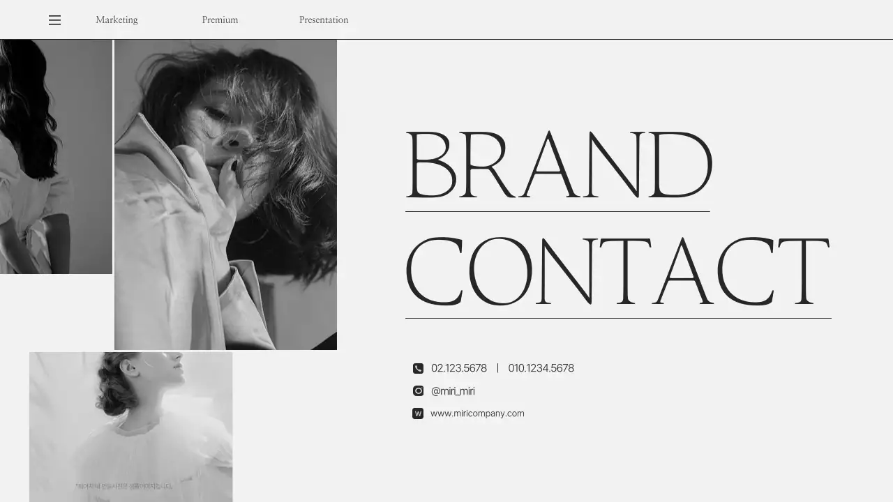Click the W website icon
Screen dimensions: 893x502
pyautogui.click(x=418, y=413)
